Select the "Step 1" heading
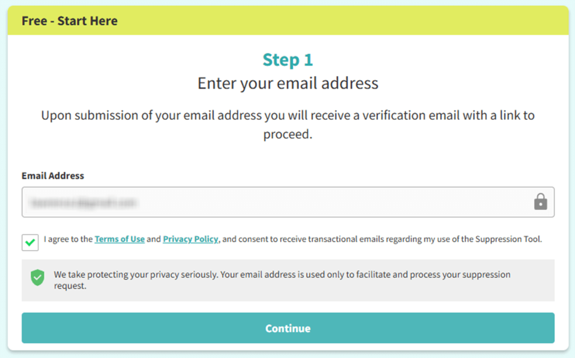Image resolution: width=575 pixels, height=358 pixels. click(x=287, y=59)
